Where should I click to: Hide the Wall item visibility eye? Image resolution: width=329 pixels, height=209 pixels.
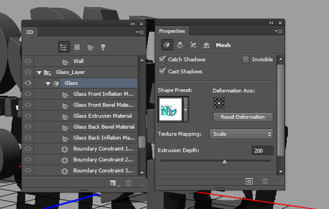click(28, 61)
